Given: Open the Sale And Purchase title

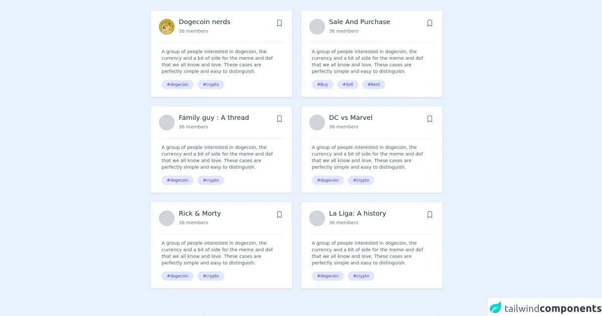Looking at the screenshot, I should [359, 22].
